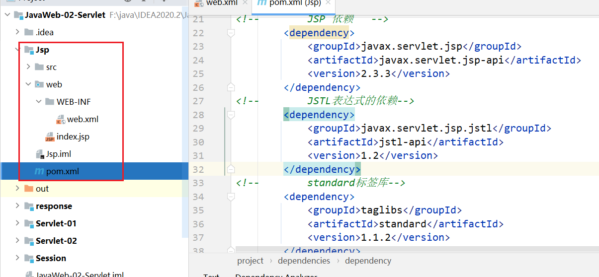This screenshot has height=277, width=599.
Task: Toggle fold marker at line 22 dependency
Action: click(x=231, y=33)
